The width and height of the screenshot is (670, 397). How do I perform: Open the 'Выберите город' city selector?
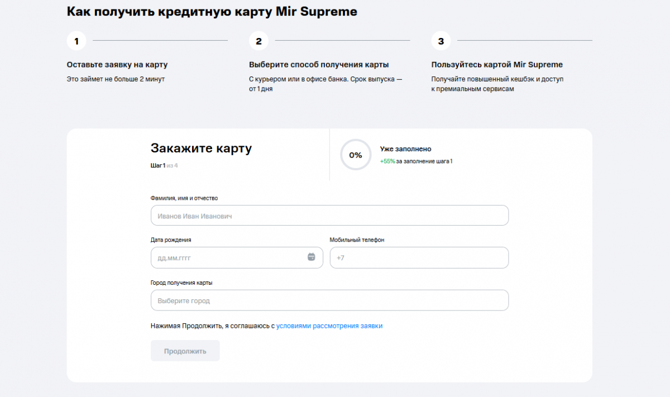point(329,300)
